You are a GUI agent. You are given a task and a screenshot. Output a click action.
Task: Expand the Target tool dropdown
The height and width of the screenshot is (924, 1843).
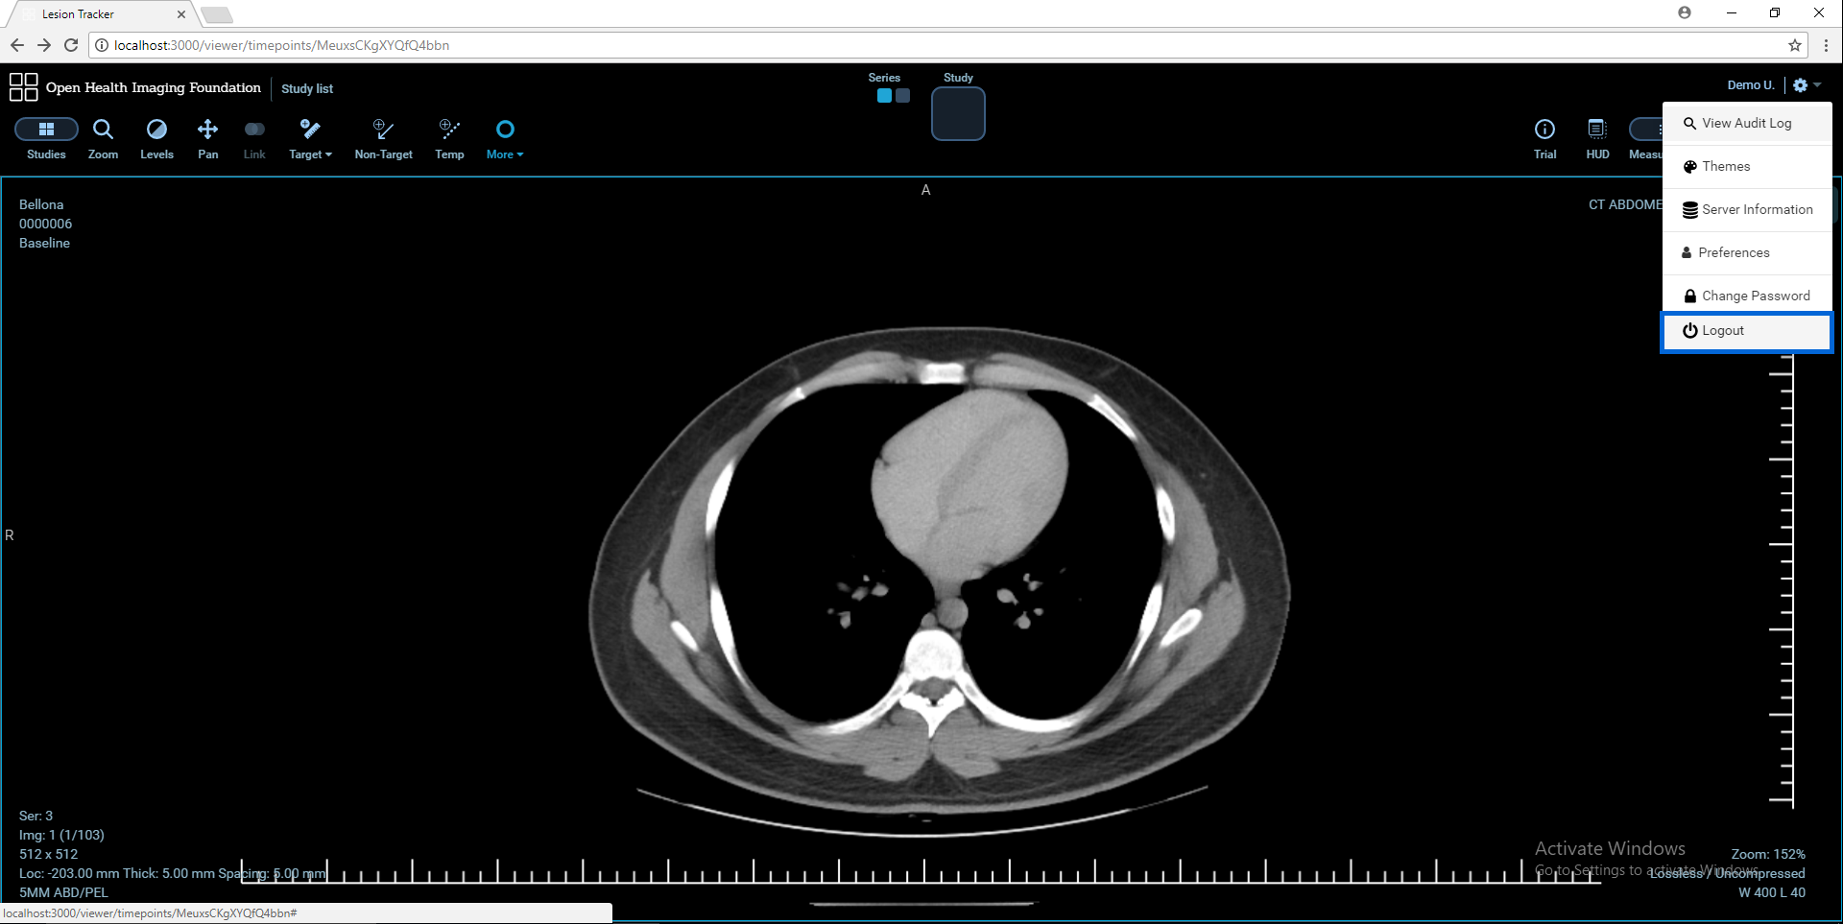click(x=310, y=138)
